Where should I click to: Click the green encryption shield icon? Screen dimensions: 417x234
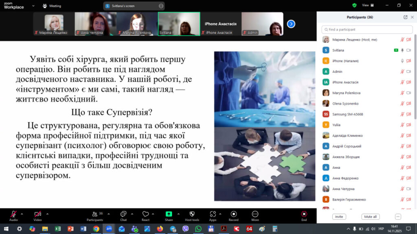click(x=354, y=5)
